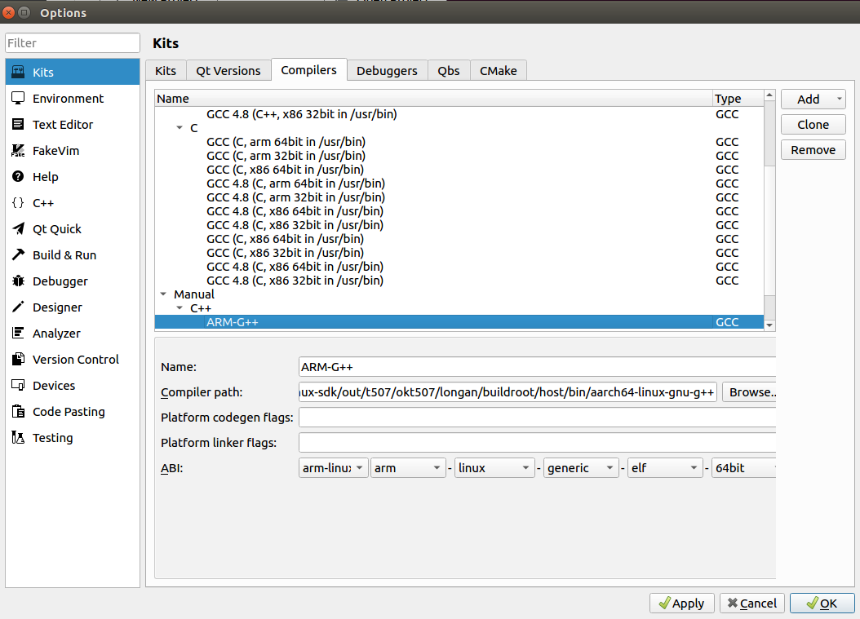Open the Environment settings icon
This screenshot has height=619, width=860.
[18, 98]
